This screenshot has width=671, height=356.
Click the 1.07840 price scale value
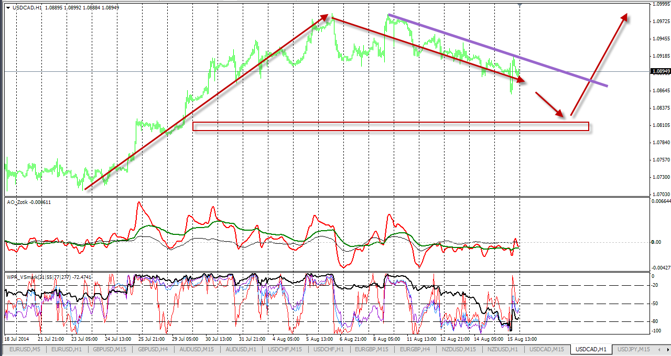coord(661,143)
